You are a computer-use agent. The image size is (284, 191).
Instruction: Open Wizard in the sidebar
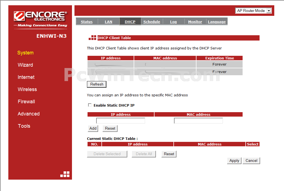[x=25, y=65]
